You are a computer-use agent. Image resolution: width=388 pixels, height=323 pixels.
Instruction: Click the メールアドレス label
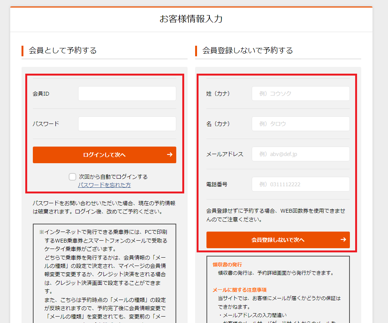225,154
